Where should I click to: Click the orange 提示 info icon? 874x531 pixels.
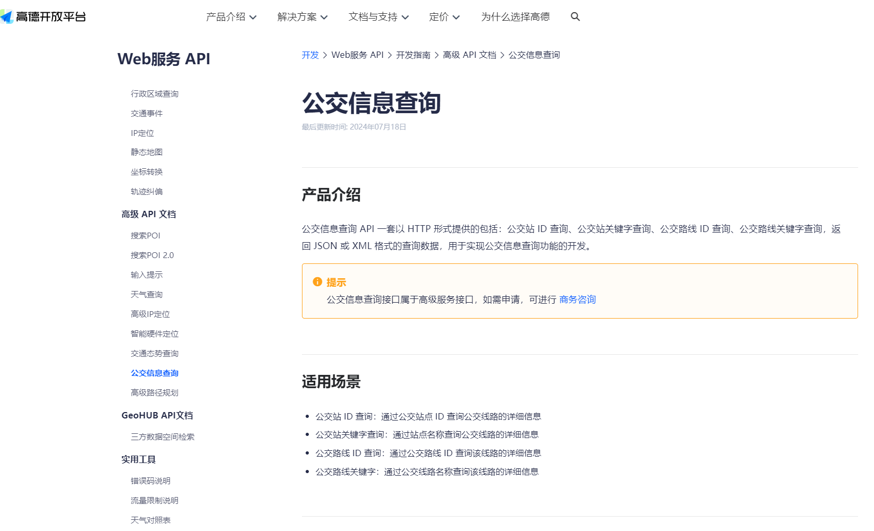coord(317,282)
